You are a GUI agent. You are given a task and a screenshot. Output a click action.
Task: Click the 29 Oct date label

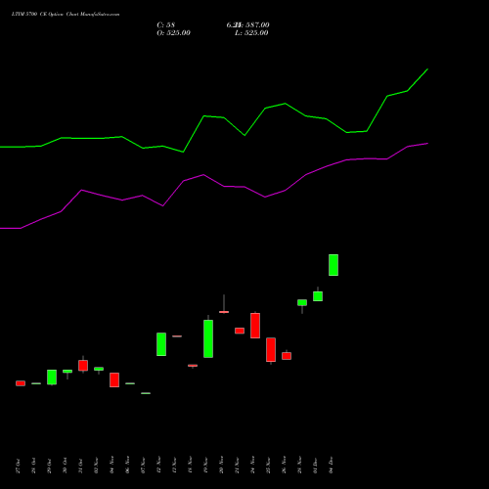[50, 466]
